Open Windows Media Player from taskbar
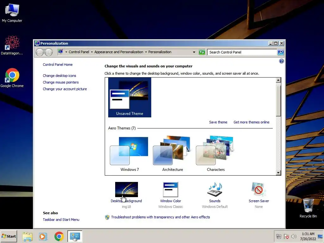 43,236
